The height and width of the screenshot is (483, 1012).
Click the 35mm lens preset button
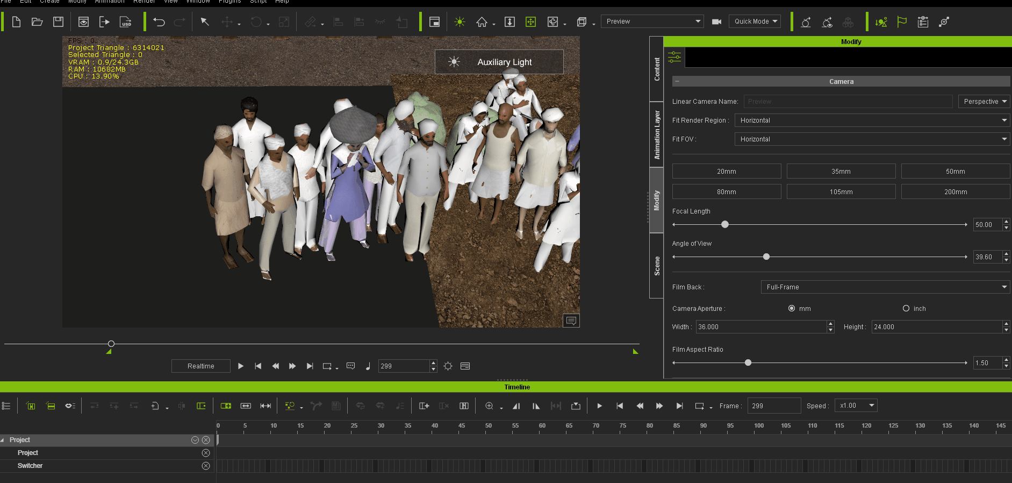(x=841, y=172)
